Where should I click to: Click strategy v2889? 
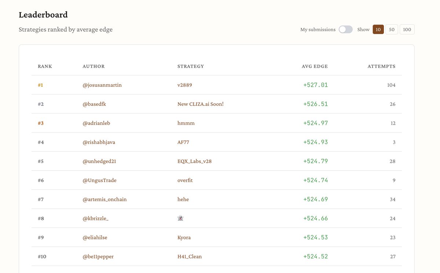pos(185,85)
